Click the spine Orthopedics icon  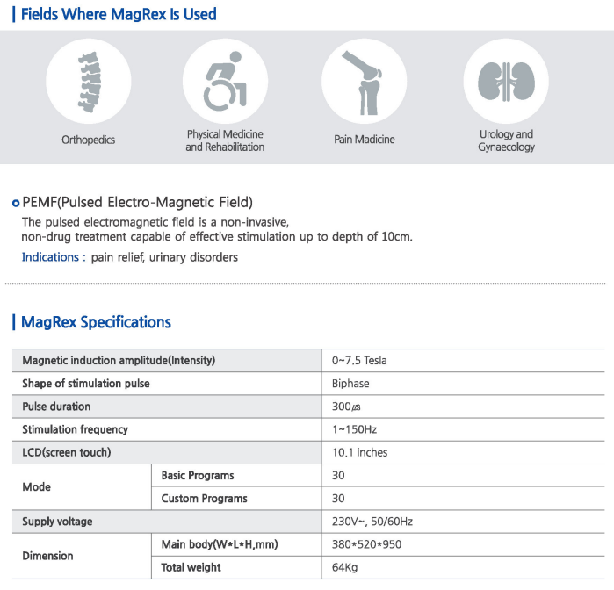tap(89, 82)
